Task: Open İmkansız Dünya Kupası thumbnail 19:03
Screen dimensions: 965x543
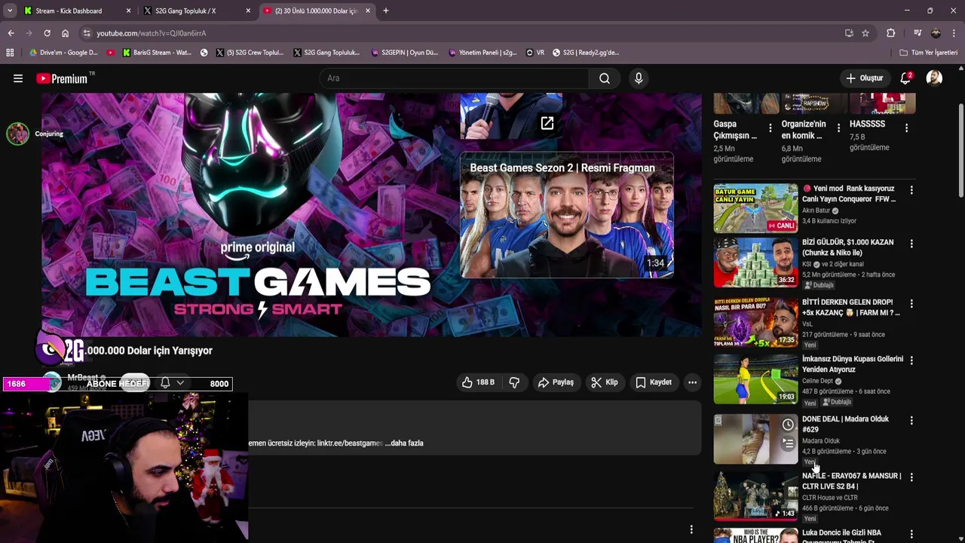Action: coord(755,379)
